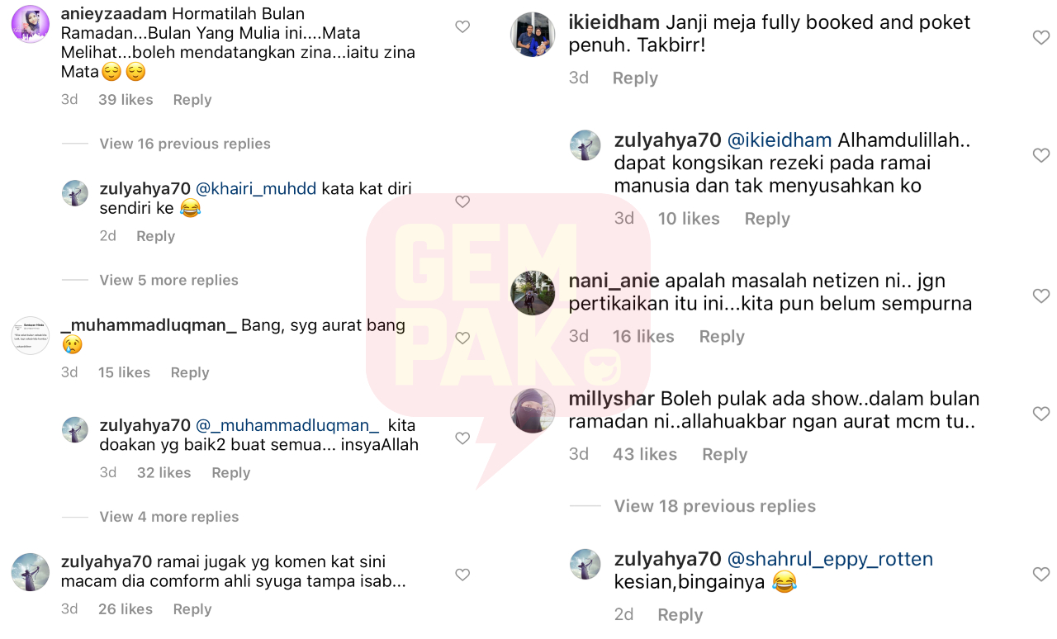The height and width of the screenshot is (639, 1057).
Task: Expand 'View 16 previous replies'
Action: pos(185,144)
